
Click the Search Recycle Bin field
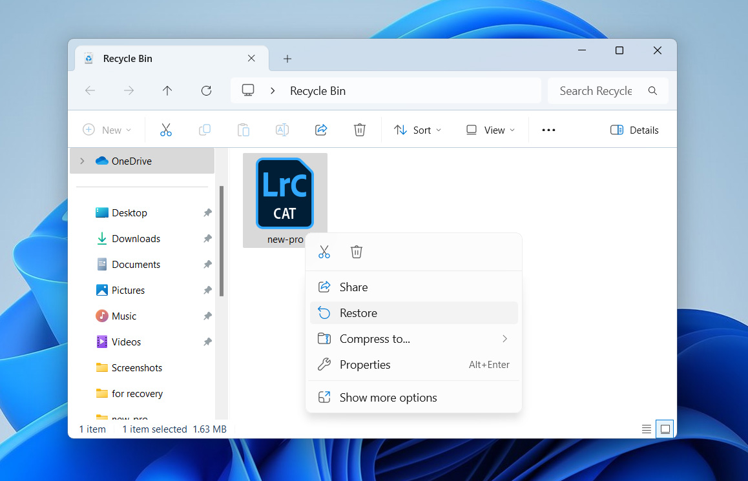pyautogui.click(x=608, y=90)
